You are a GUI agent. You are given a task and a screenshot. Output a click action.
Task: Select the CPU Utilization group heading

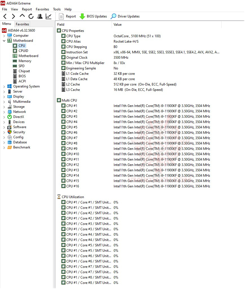(x=70, y=197)
